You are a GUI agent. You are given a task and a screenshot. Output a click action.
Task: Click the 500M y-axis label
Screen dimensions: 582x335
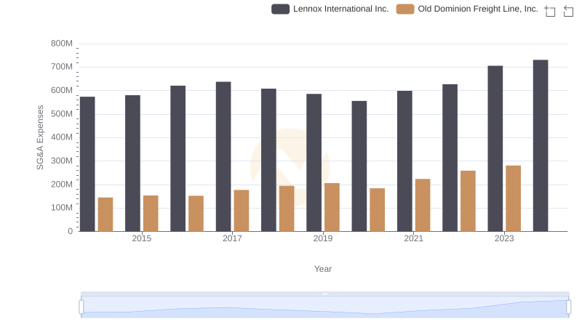[x=62, y=114]
